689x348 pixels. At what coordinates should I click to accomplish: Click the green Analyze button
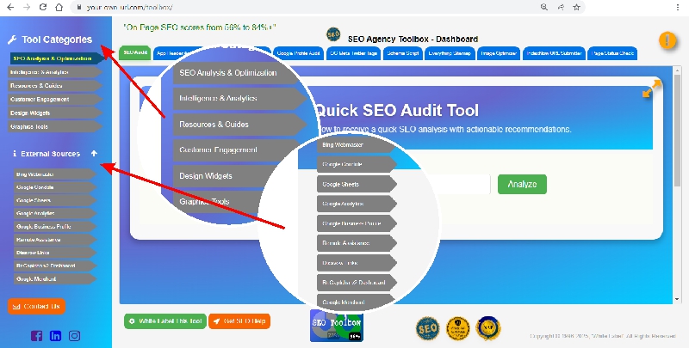click(522, 184)
